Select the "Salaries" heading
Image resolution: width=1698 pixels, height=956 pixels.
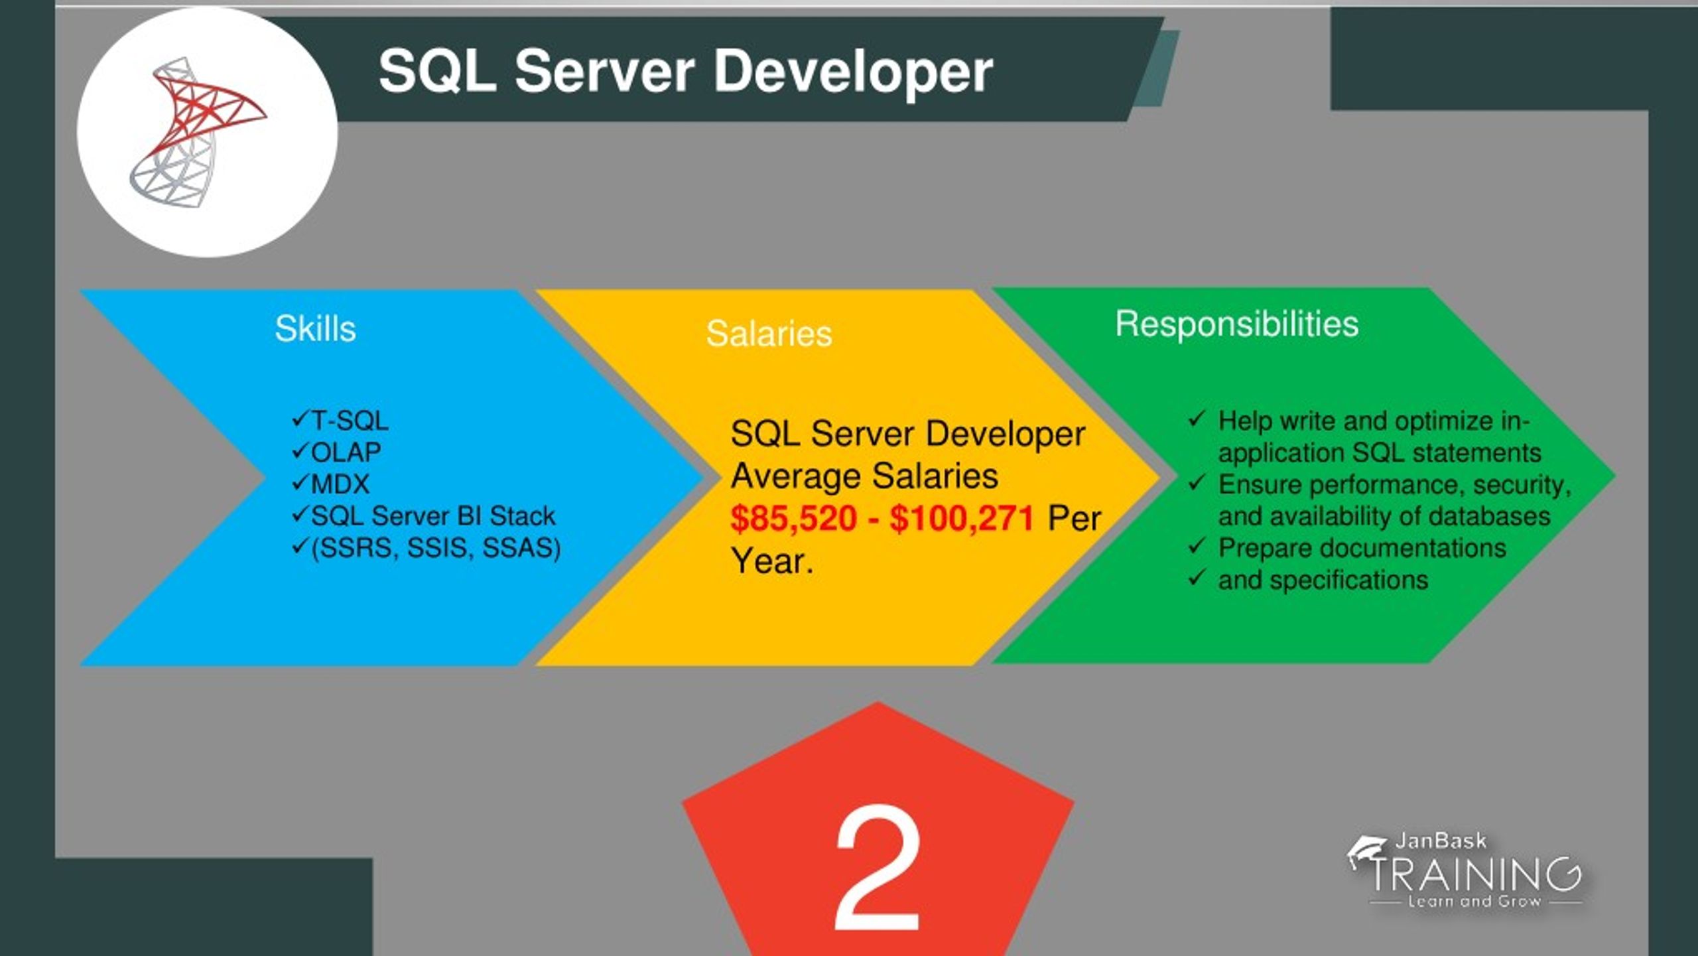tap(769, 333)
